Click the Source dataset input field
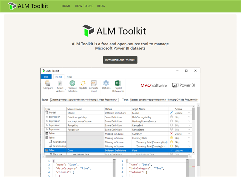 coord(84,100)
